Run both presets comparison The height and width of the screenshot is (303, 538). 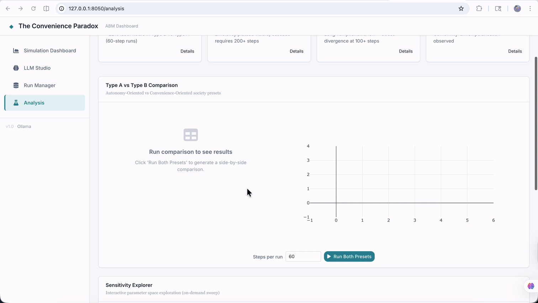tap(349, 257)
